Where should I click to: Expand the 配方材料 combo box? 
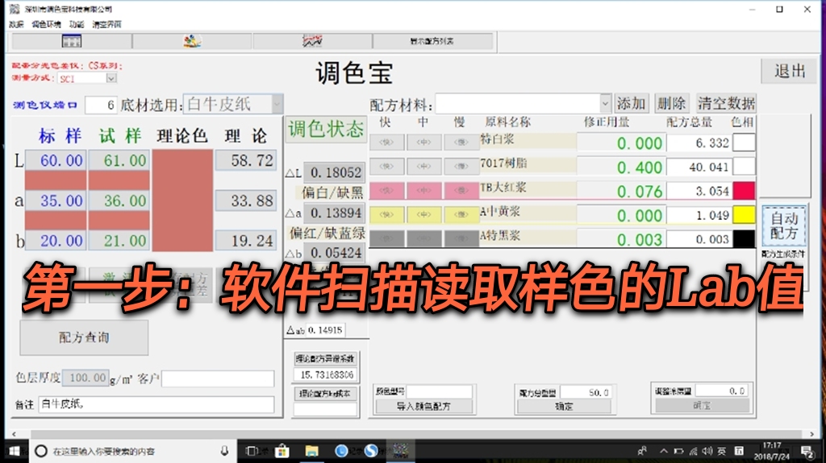pyautogui.click(x=605, y=104)
